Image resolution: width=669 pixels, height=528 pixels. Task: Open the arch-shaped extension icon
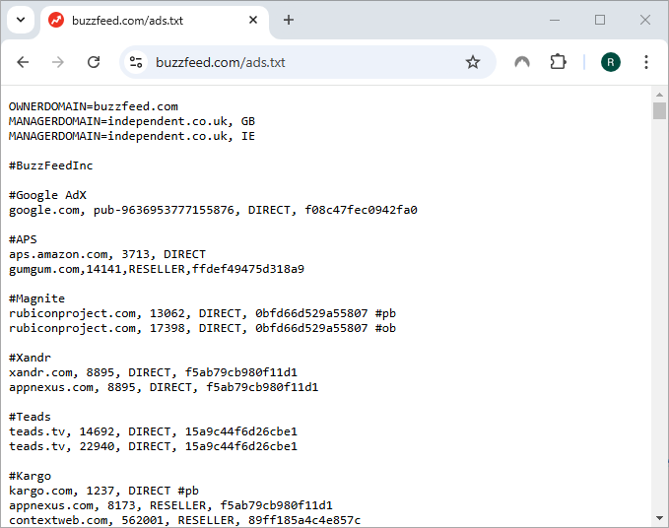click(x=522, y=62)
